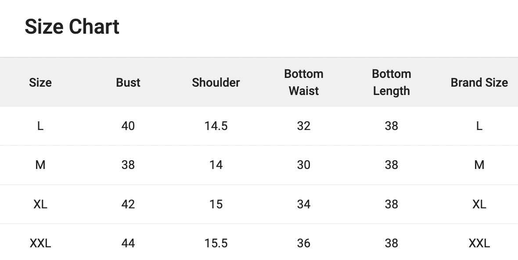Screen dimensions: 518x260
Task: Select bottom waist value 36
Action: (x=304, y=243)
